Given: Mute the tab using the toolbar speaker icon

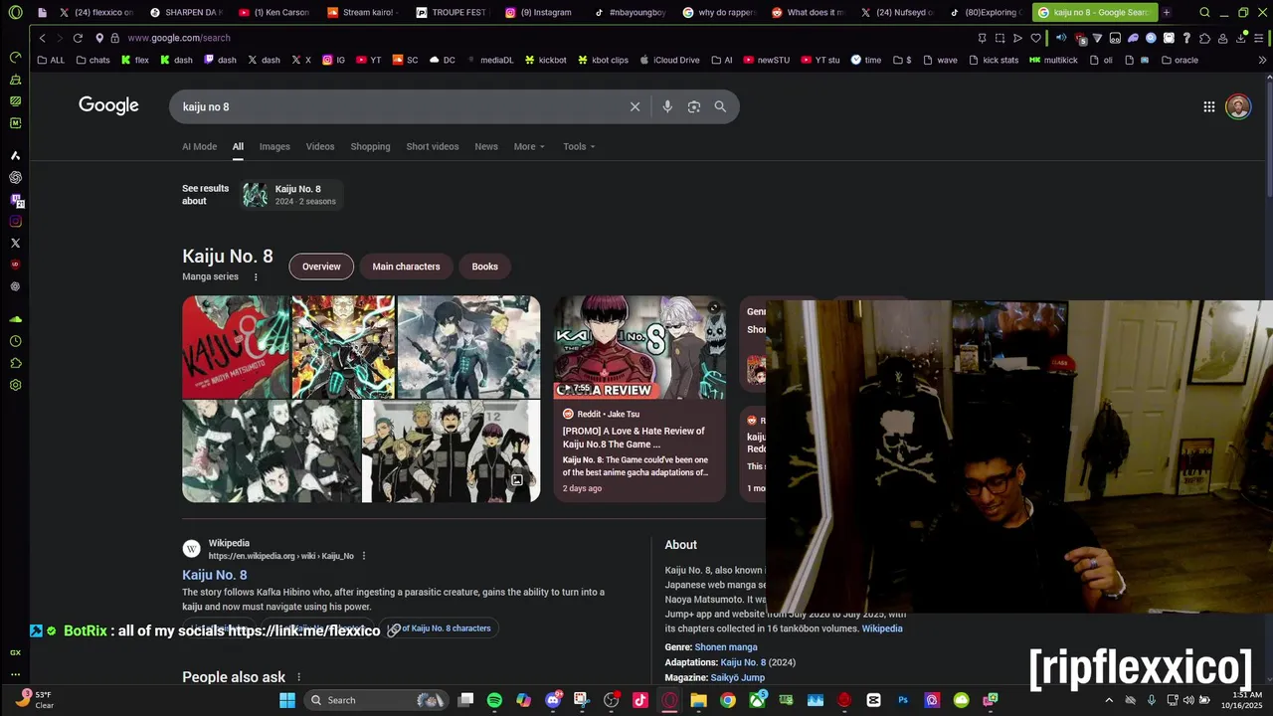Looking at the screenshot, I should point(1061,38).
